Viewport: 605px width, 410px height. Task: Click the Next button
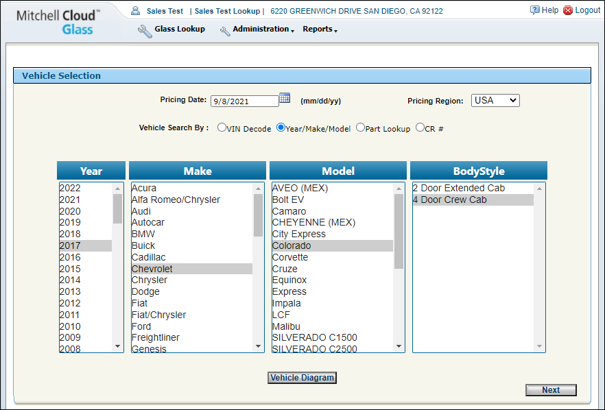tap(551, 390)
